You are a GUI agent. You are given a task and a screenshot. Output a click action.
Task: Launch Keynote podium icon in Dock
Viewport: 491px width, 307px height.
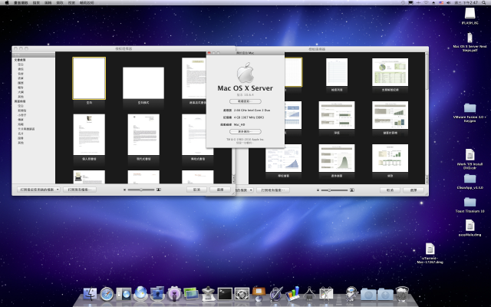[x=259, y=293]
